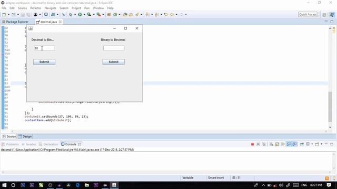Open the Declaration tab
Image resolution: width=337 pixels, height=189 pixels.
tap(49, 144)
